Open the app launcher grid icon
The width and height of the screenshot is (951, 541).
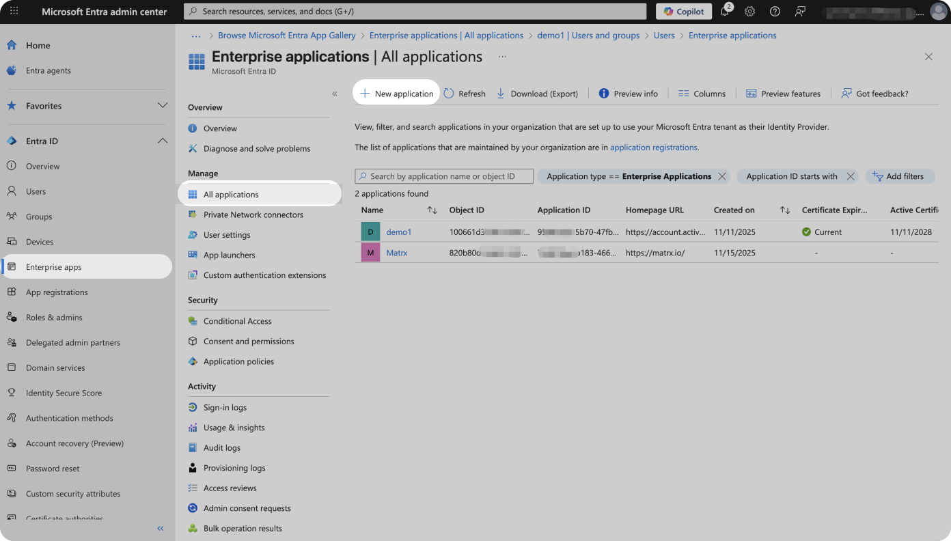click(14, 12)
